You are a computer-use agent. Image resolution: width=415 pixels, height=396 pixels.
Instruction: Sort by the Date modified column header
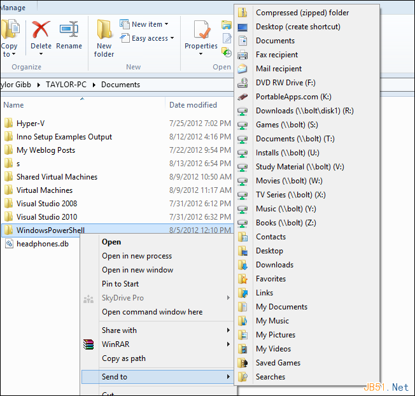pos(193,105)
